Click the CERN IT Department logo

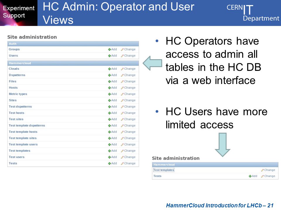click(253, 13)
